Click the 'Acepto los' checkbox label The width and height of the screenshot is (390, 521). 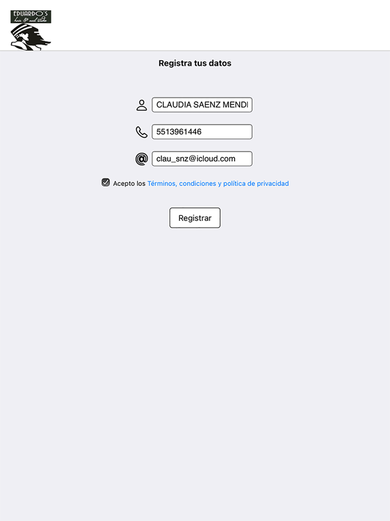click(x=129, y=184)
